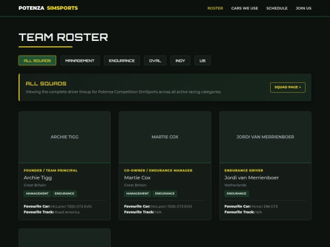The width and height of the screenshot is (330, 247).
Task: Open the Cars We Use page
Action: (244, 8)
